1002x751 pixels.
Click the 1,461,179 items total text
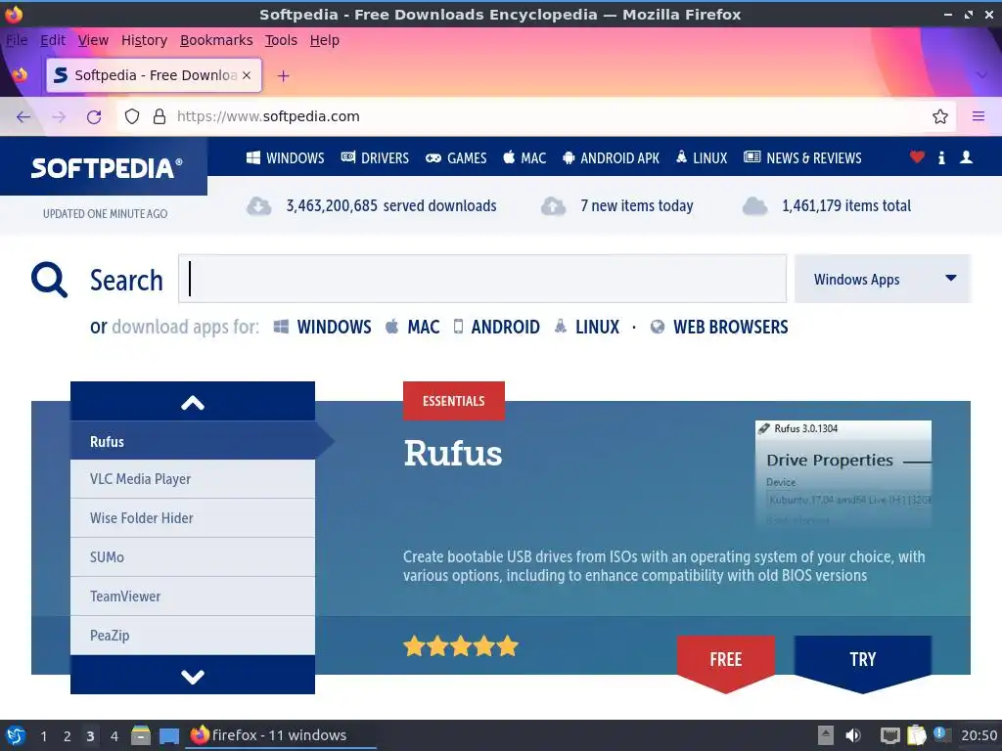pos(846,205)
